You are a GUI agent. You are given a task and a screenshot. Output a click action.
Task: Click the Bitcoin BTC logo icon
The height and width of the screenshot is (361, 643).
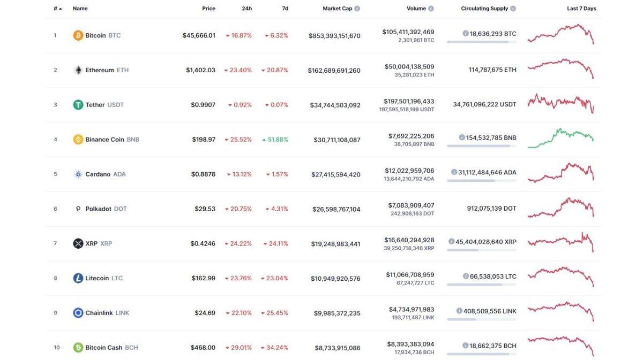(x=77, y=35)
